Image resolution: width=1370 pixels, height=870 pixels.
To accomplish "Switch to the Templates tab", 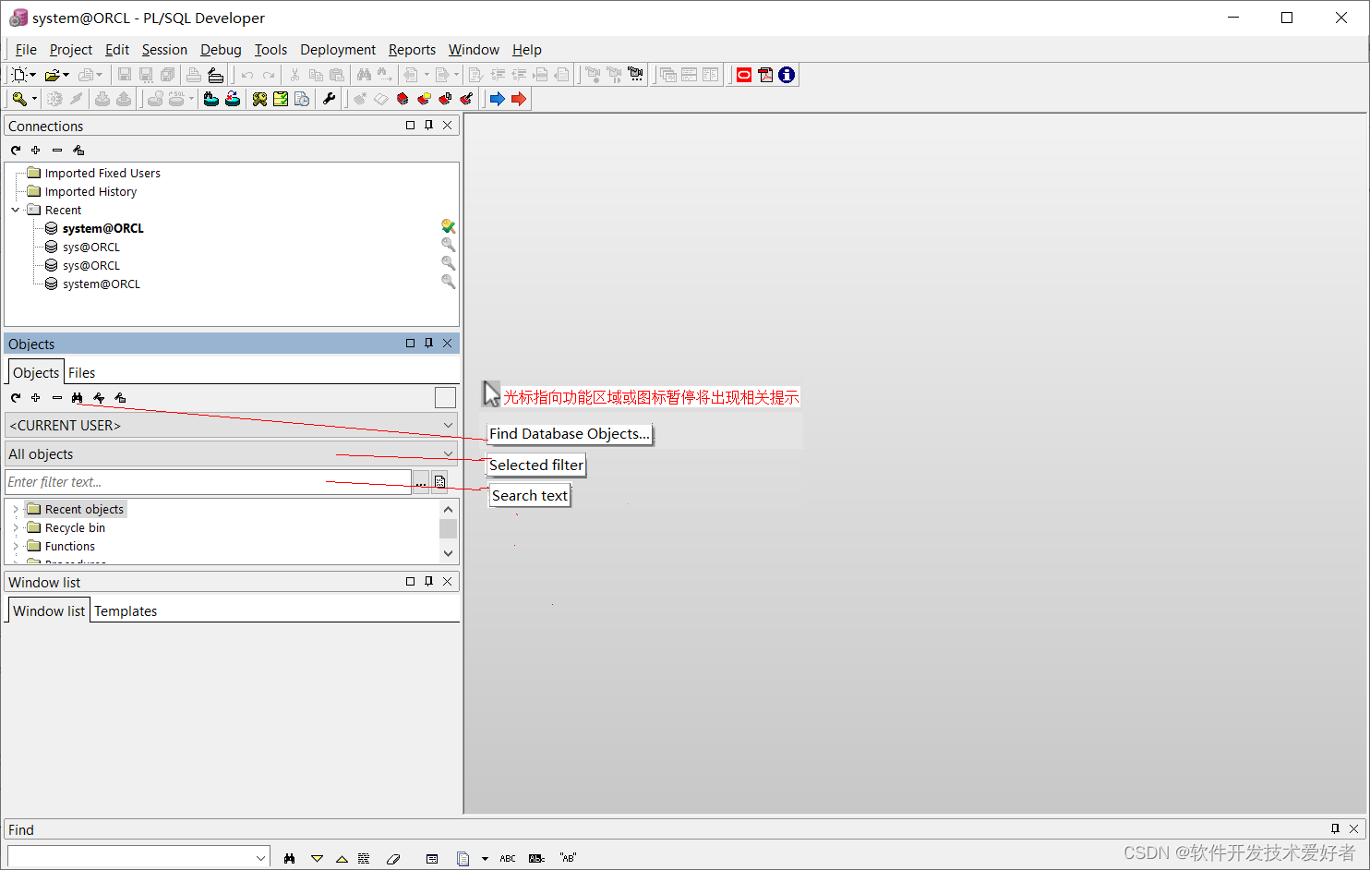I will tap(126, 610).
